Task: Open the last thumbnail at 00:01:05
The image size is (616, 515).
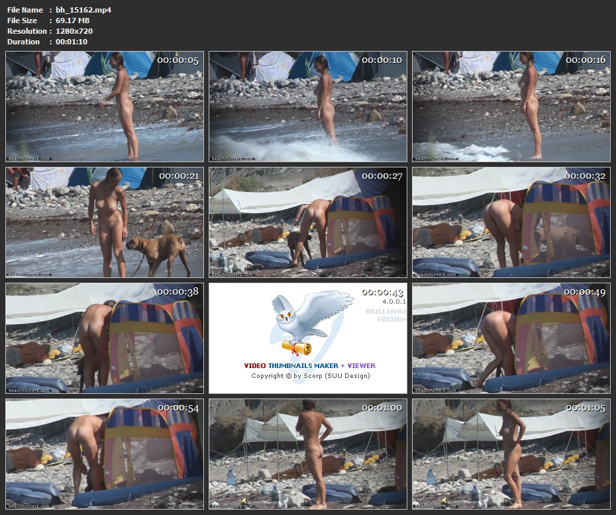Action: click(511, 454)
